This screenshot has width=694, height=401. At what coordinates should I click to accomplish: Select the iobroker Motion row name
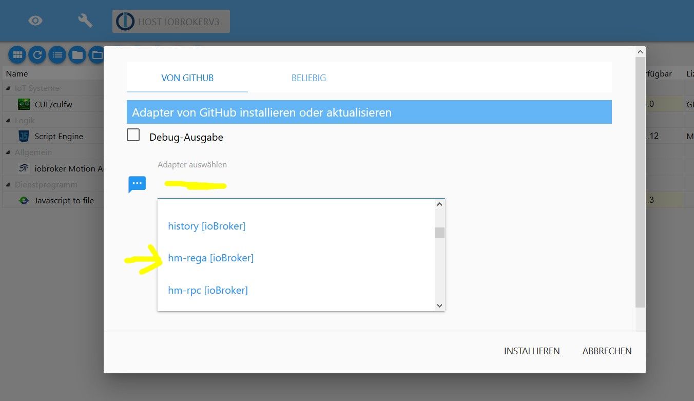click(69, 168)
